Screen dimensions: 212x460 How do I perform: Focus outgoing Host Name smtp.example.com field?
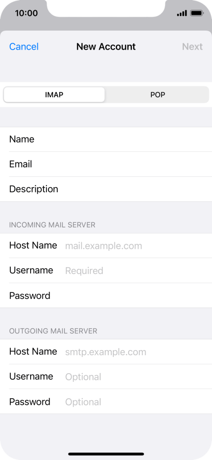(x=106, y=352)
